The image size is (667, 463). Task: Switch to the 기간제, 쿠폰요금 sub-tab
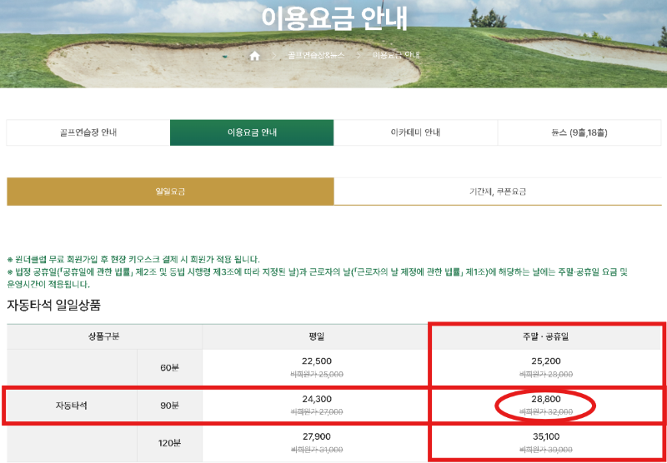tap(498, 192)
